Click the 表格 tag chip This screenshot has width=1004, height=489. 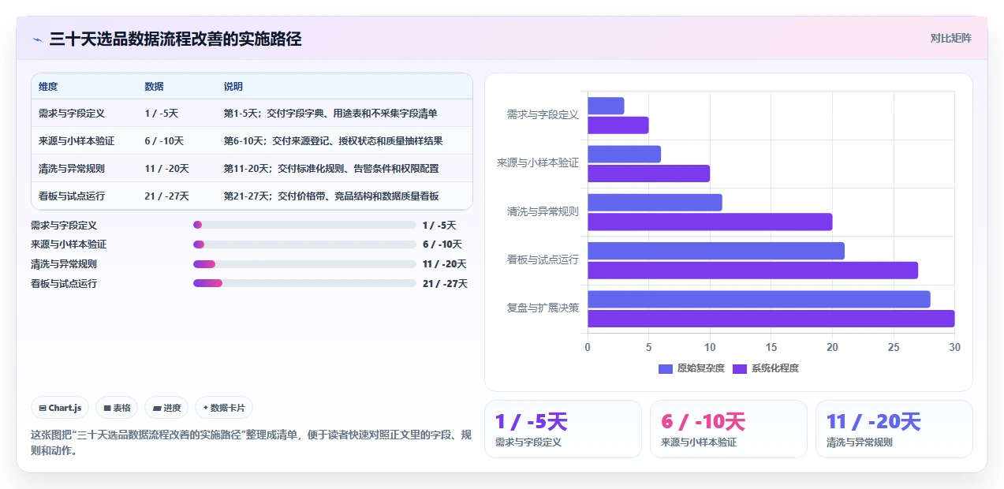coord(117,408)
